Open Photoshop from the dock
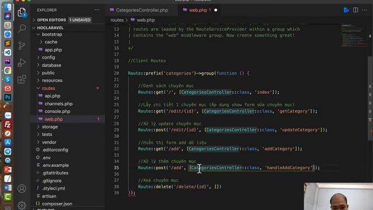The image size is (373, 210). point(8,97)
